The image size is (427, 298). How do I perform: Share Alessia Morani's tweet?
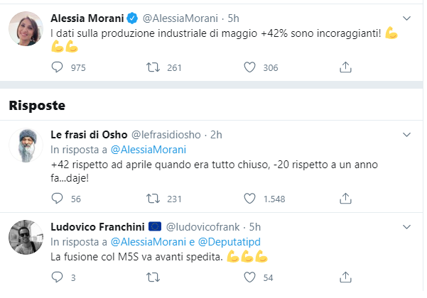tap(345, 67)
